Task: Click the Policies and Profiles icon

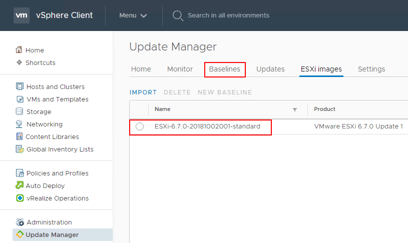Action: click(x=20, y=173)
